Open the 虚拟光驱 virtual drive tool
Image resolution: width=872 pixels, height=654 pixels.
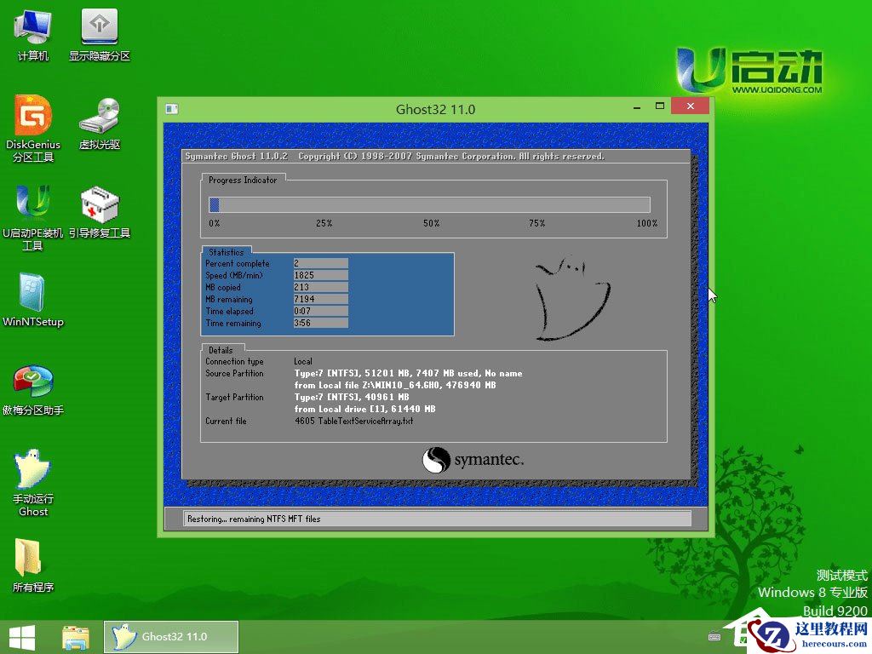(100, 121)
